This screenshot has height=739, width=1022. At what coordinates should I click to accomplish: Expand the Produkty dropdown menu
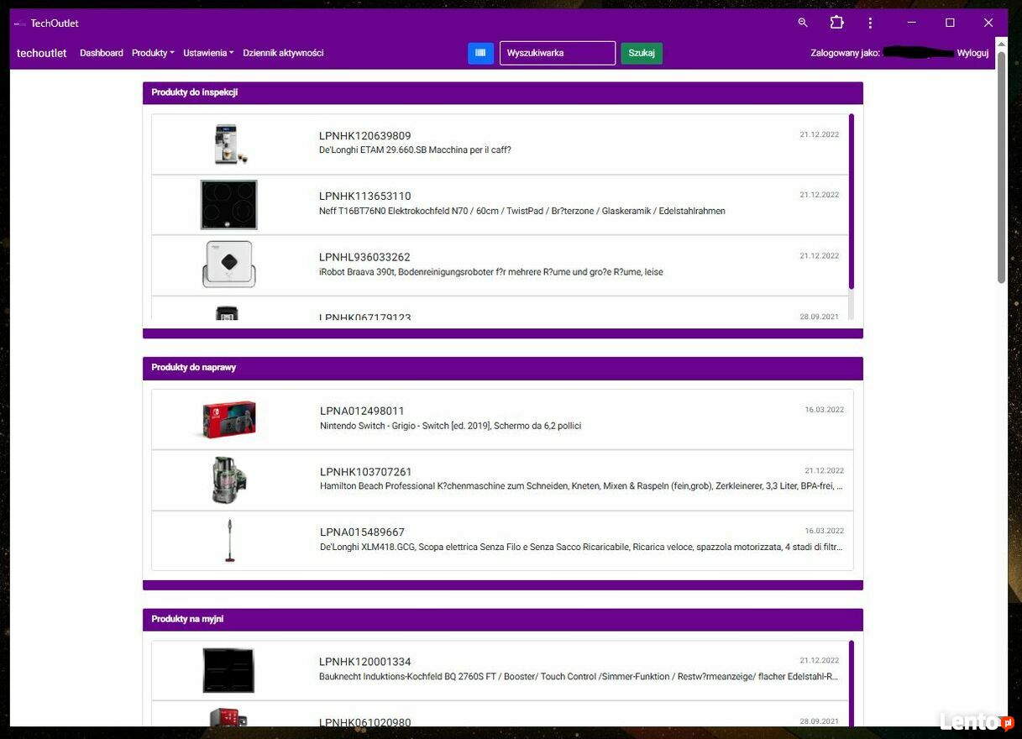[x=153, y=53]
